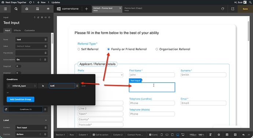Open the builder settings gear in bottom bar
Image resolution: width=253 pixels, height=138 pixels.
point(219,135)
